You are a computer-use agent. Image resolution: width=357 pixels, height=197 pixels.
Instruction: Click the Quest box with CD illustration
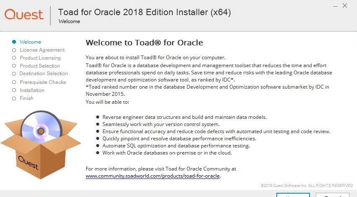coord(41,145)
